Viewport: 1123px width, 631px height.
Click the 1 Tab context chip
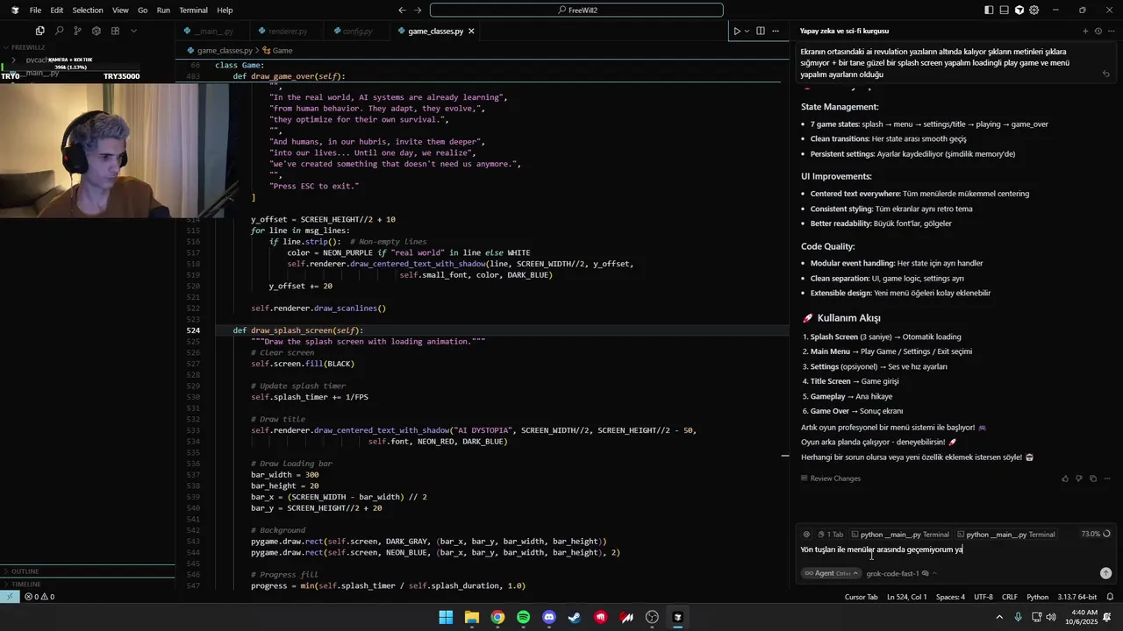click(x=830, y=534)
